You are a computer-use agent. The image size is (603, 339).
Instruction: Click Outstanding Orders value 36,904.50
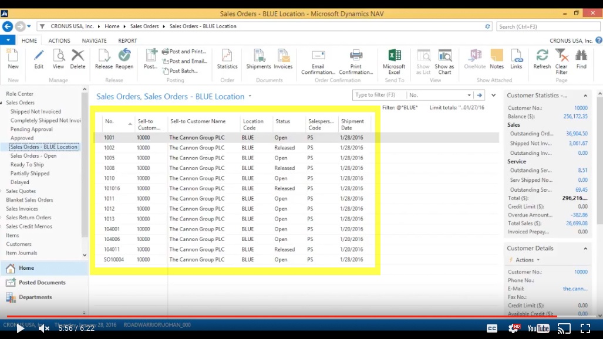click(x=577, y=134)
